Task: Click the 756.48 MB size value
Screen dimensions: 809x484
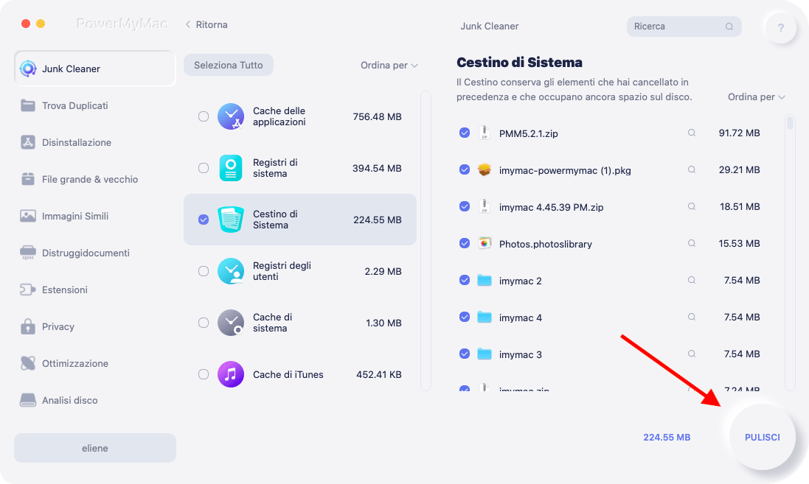Action: coord(377,117)
